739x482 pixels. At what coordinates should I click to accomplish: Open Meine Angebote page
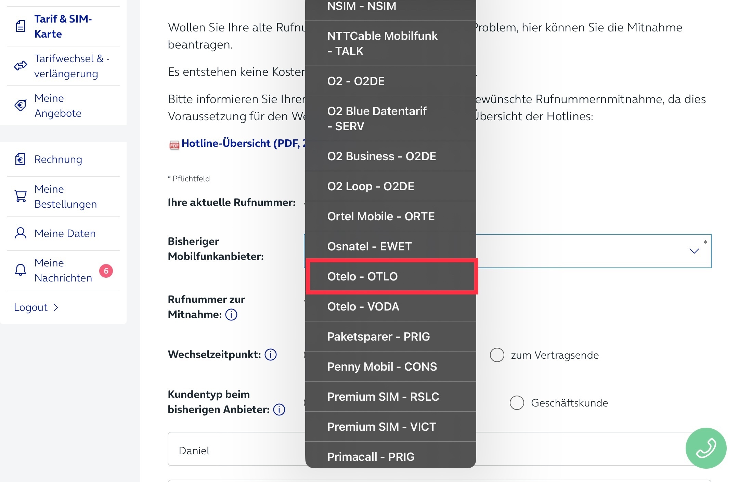click(x=63, y=106)
